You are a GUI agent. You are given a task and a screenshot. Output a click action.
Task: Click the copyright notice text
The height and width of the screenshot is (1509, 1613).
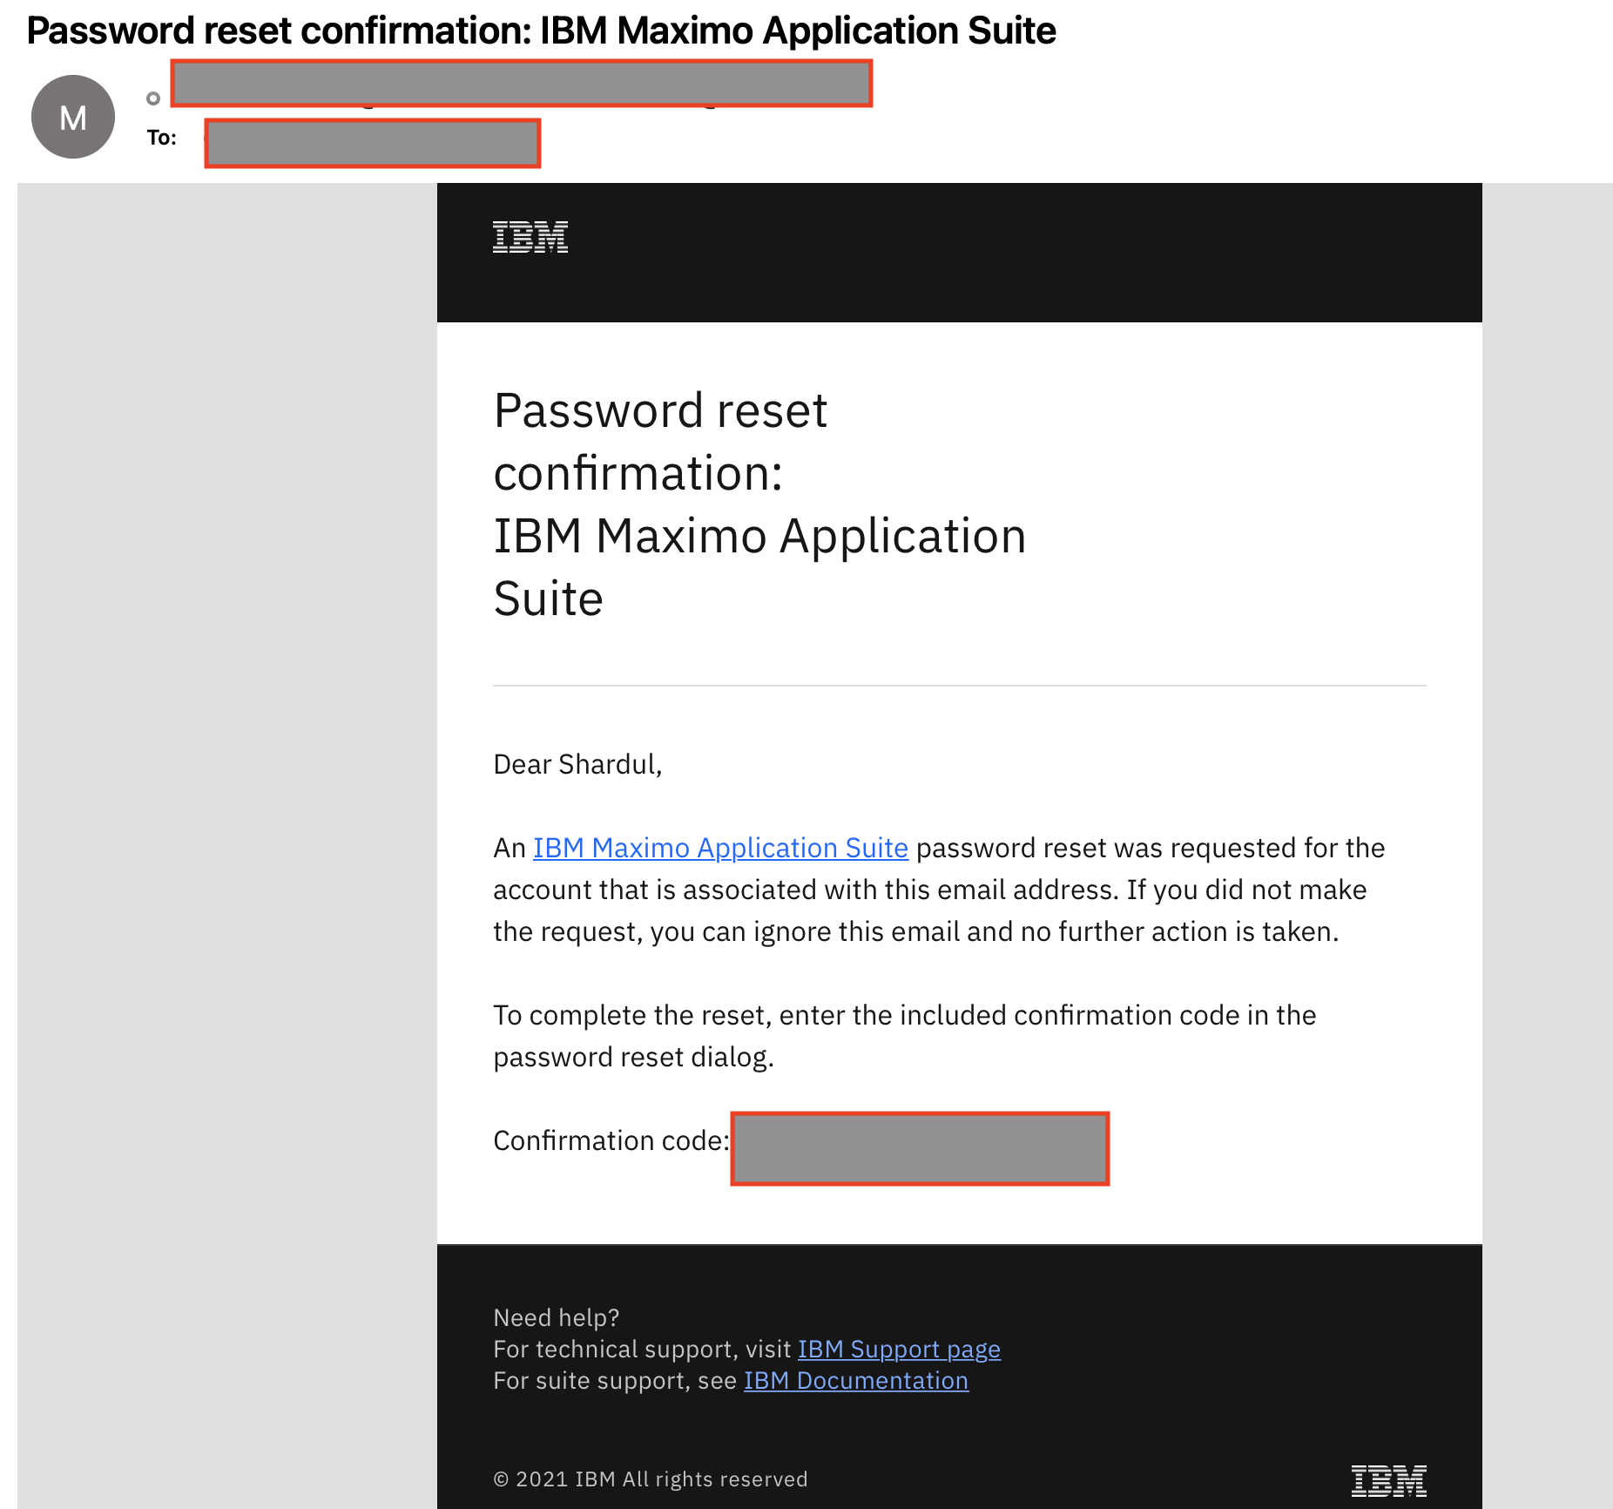point(651,1479)
